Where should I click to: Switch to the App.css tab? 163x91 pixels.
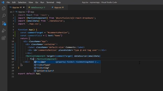coord(59,7)
